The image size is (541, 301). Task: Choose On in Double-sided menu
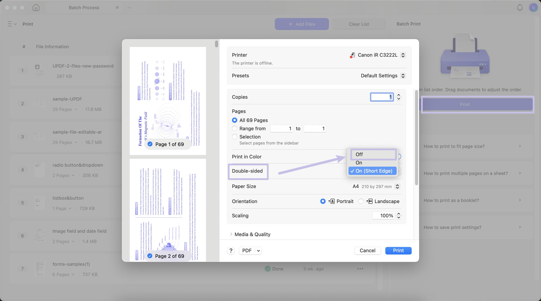tap(373, 163)
